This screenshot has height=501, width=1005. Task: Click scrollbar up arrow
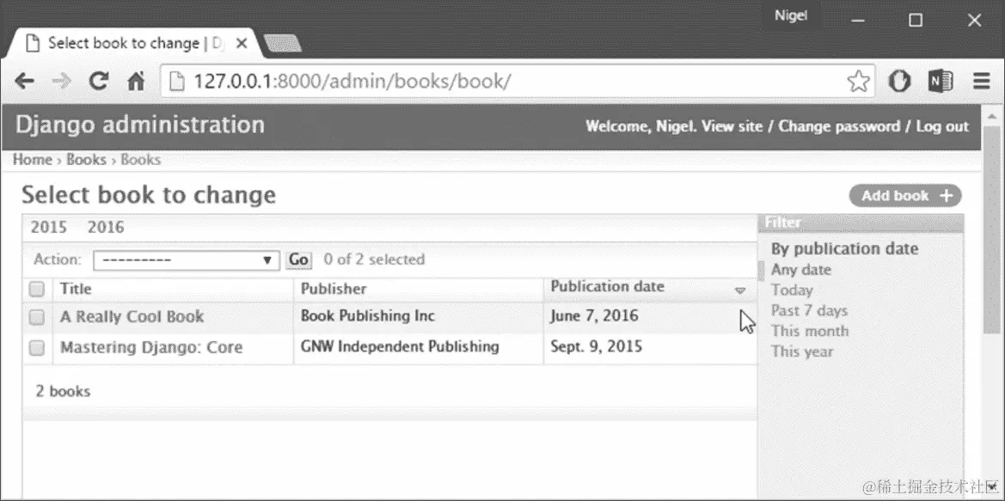click(x=992, y=117)
